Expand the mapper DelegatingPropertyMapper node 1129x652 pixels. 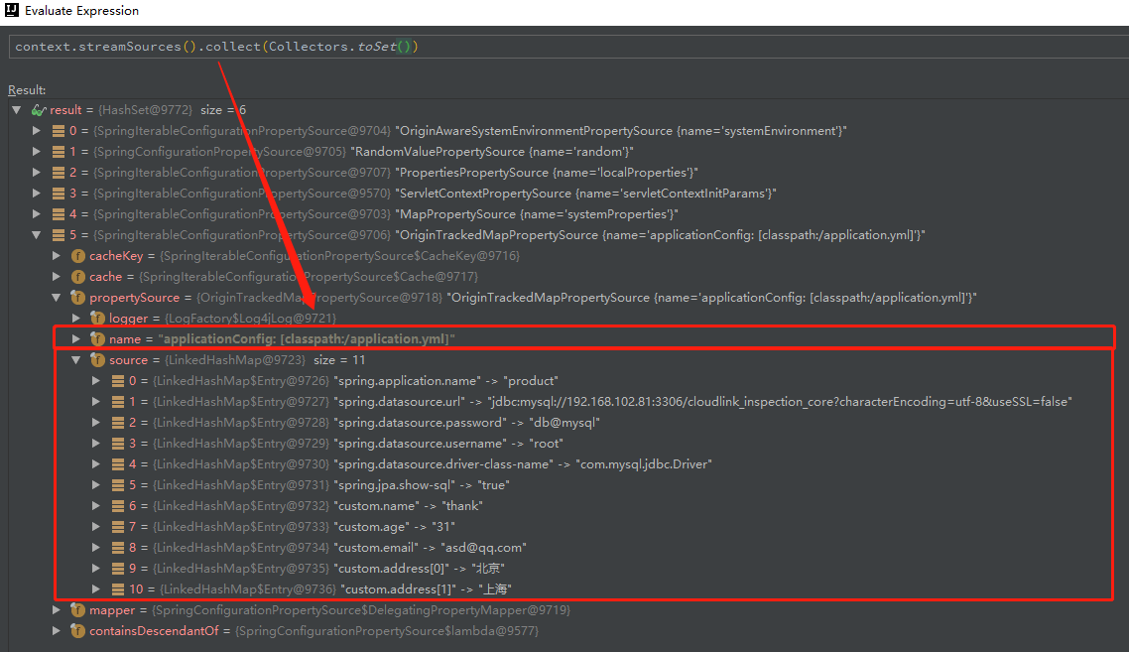tap(57, 609)
